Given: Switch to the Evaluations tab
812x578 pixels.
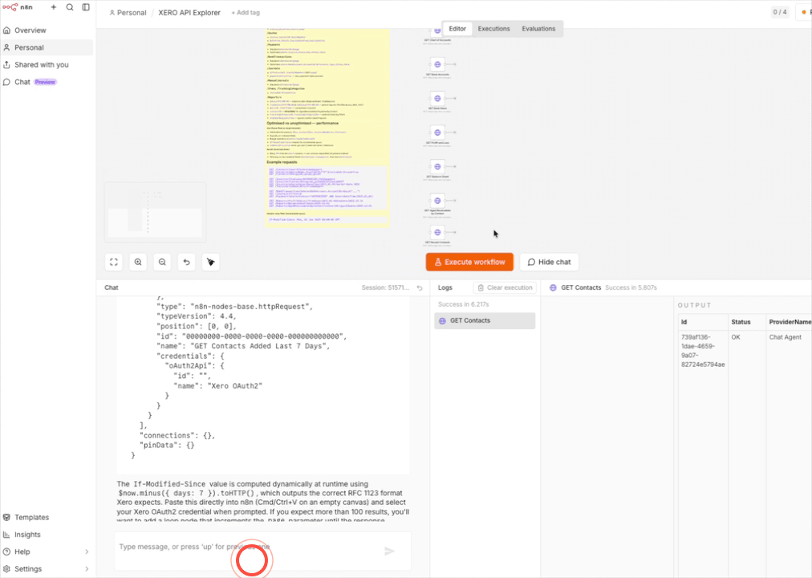Looking at the screenshot, I should click(538, 28).
